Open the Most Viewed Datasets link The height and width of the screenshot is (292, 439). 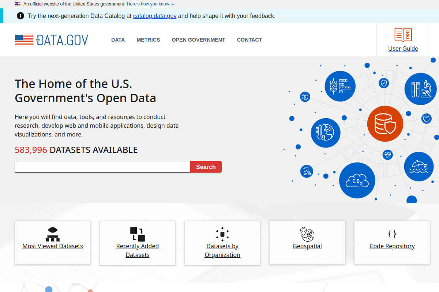pos(53,246)
